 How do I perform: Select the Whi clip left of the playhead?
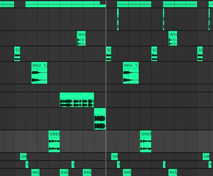[x=81, y=38]
